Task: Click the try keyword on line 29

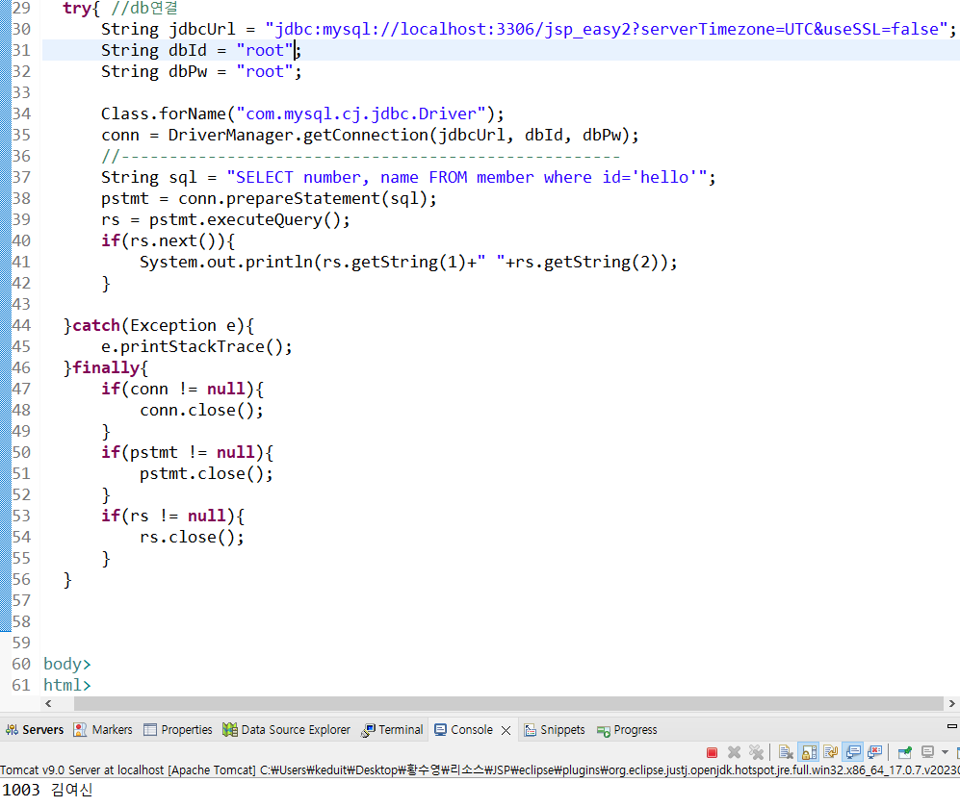Action: [x=76, y=9]
